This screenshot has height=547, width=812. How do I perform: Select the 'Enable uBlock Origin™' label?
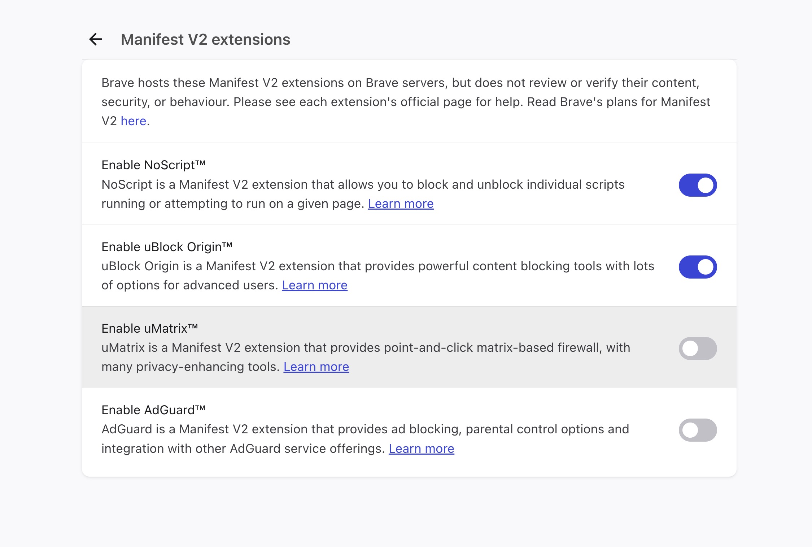167,247
